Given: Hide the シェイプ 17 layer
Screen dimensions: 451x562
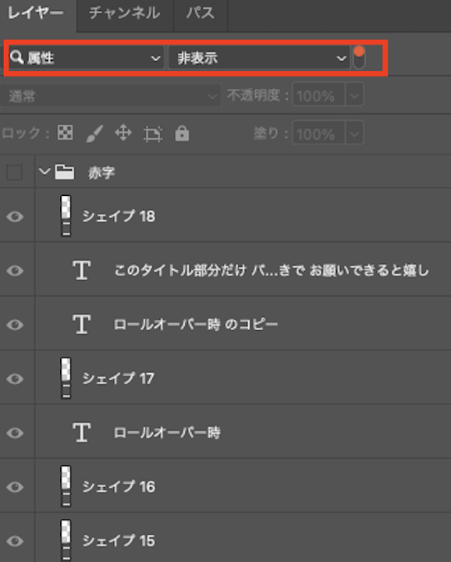Looking at the screenshot, I should tap(15, 379).
